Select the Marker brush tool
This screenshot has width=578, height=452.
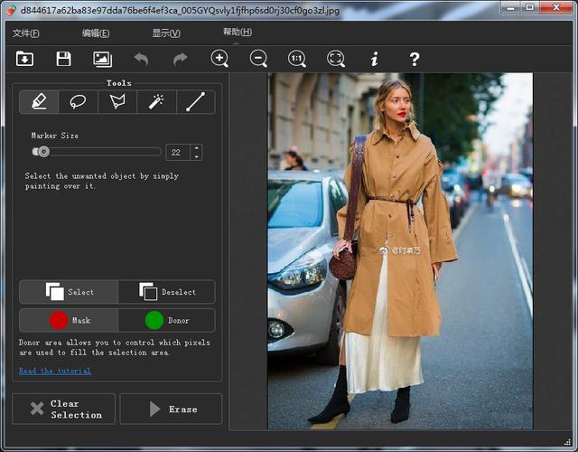pos(39,101)
